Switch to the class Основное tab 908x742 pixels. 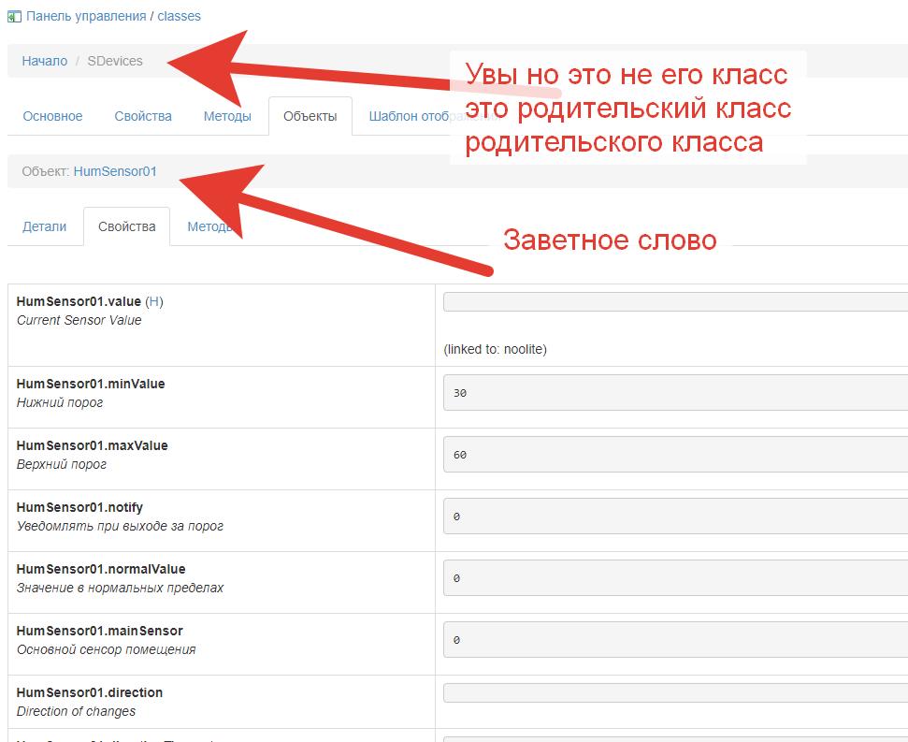tap(52, 116)
